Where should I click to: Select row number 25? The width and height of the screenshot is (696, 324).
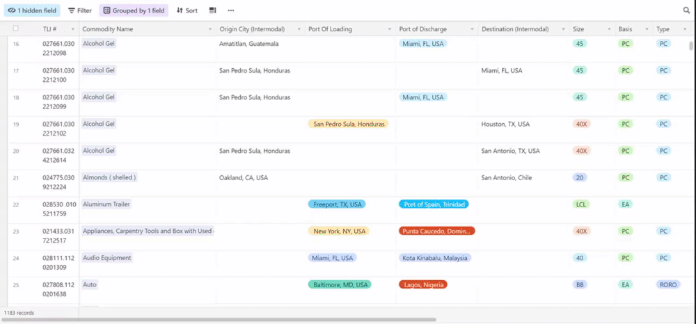(x=16, y=284)
